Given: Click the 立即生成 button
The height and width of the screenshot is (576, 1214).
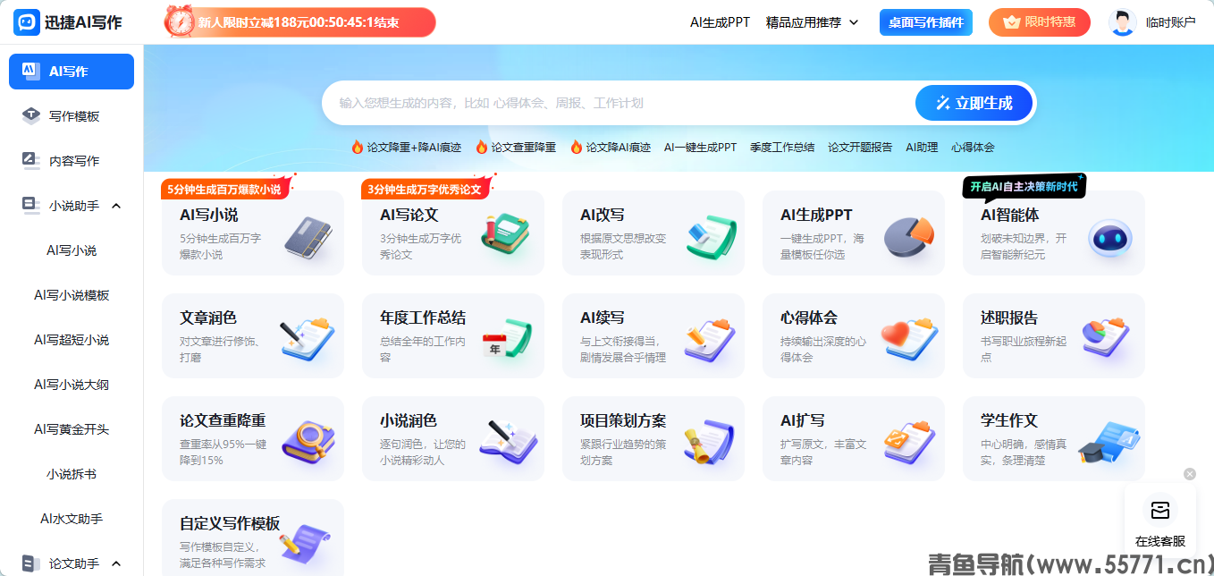Looking at the screenshot, I should coord(974,103).
